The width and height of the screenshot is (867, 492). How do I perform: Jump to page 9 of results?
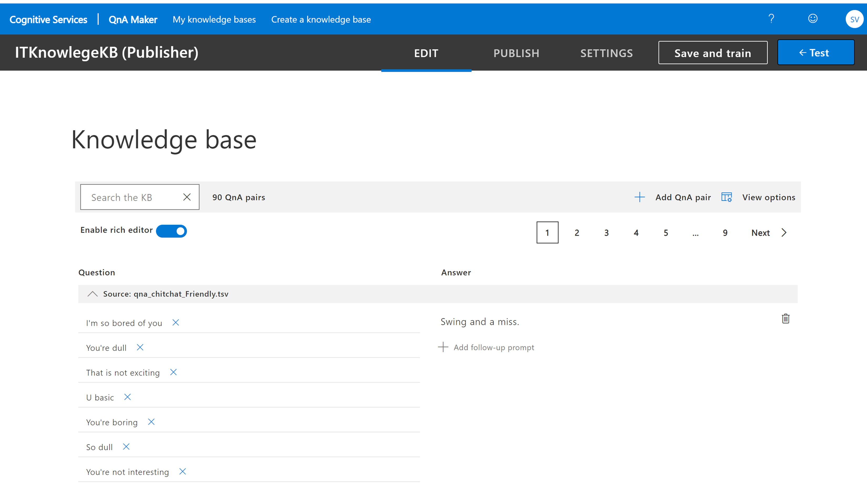point(725,233)
